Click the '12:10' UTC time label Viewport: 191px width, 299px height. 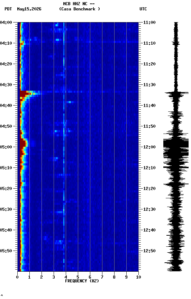[149, 168]
